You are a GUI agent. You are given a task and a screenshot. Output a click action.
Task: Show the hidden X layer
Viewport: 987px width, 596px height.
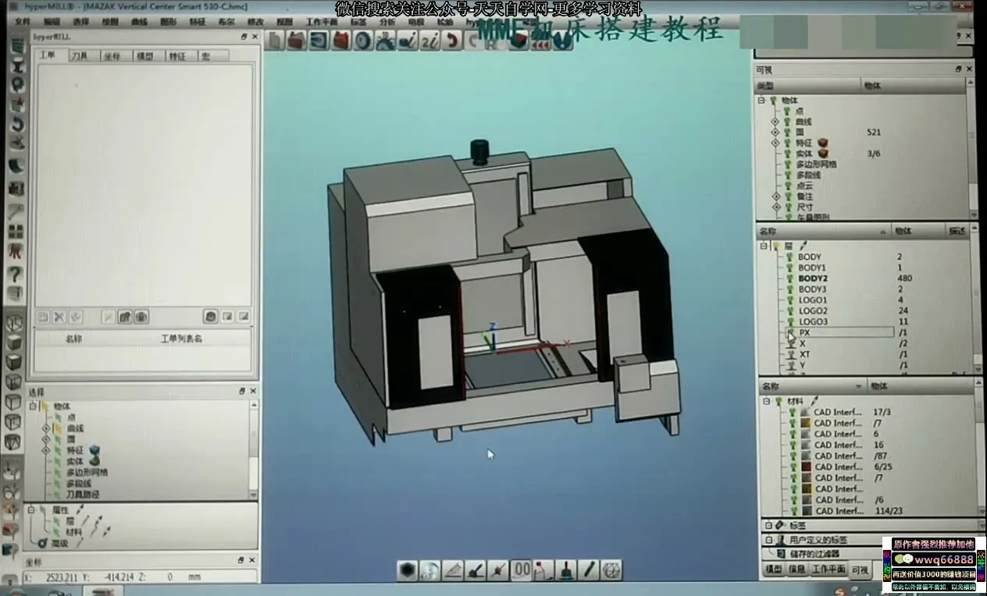coord(790,344)
